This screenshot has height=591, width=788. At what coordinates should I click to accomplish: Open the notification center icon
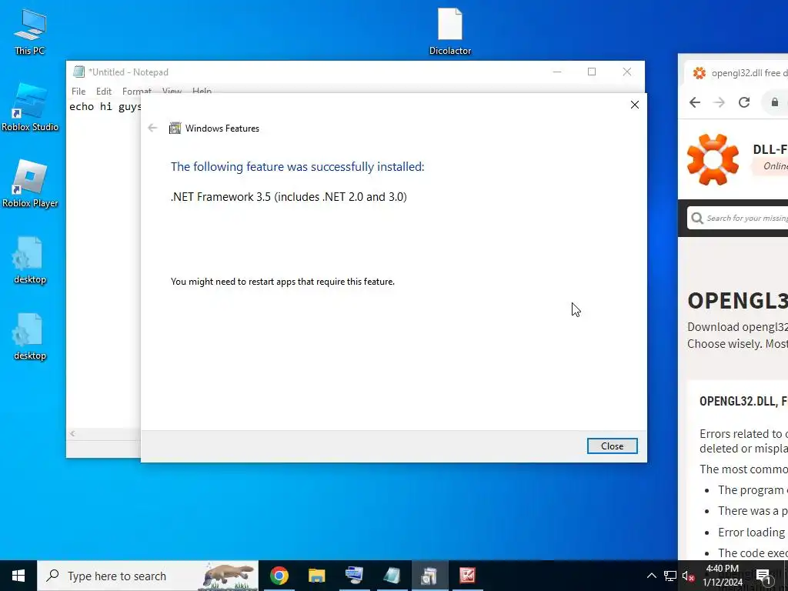point(764,576)
